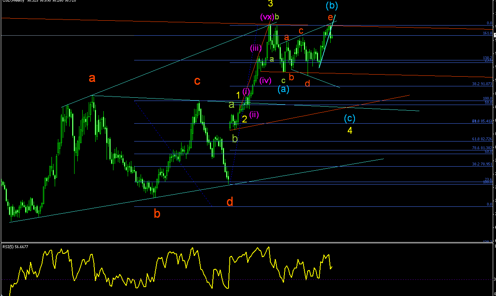Click the yellow wave label 2
Image resolution: width=496 pixels, height=296 pixels.
click(x=244, y=119)
